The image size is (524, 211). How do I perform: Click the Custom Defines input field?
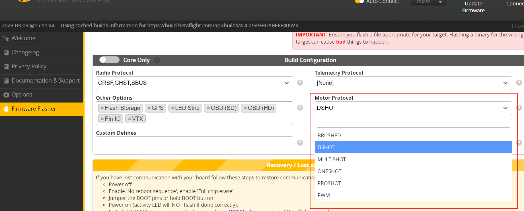[x=194, y=143]
